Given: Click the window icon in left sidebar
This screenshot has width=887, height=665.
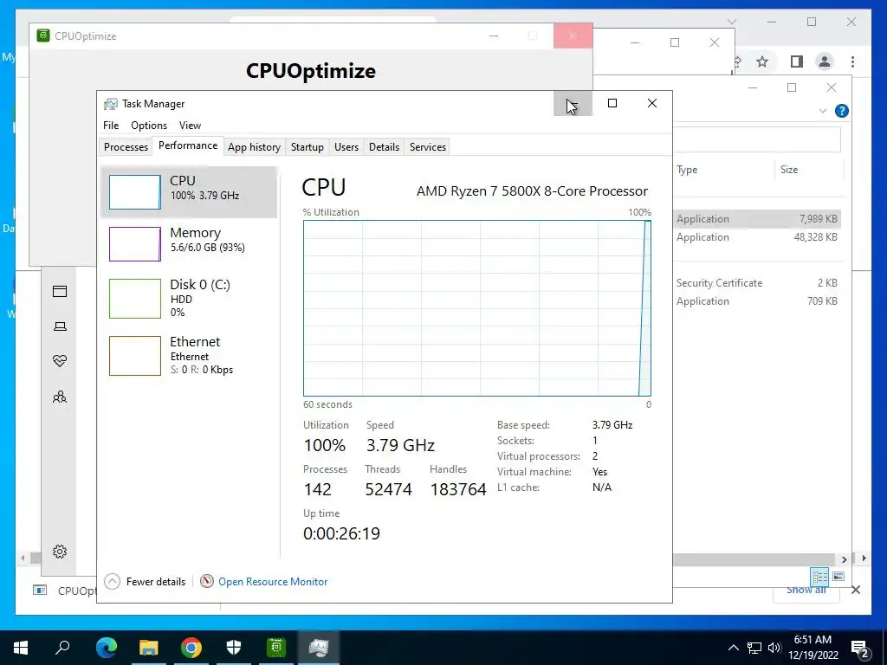Looking at the screenshot, I should click(60, 291).
